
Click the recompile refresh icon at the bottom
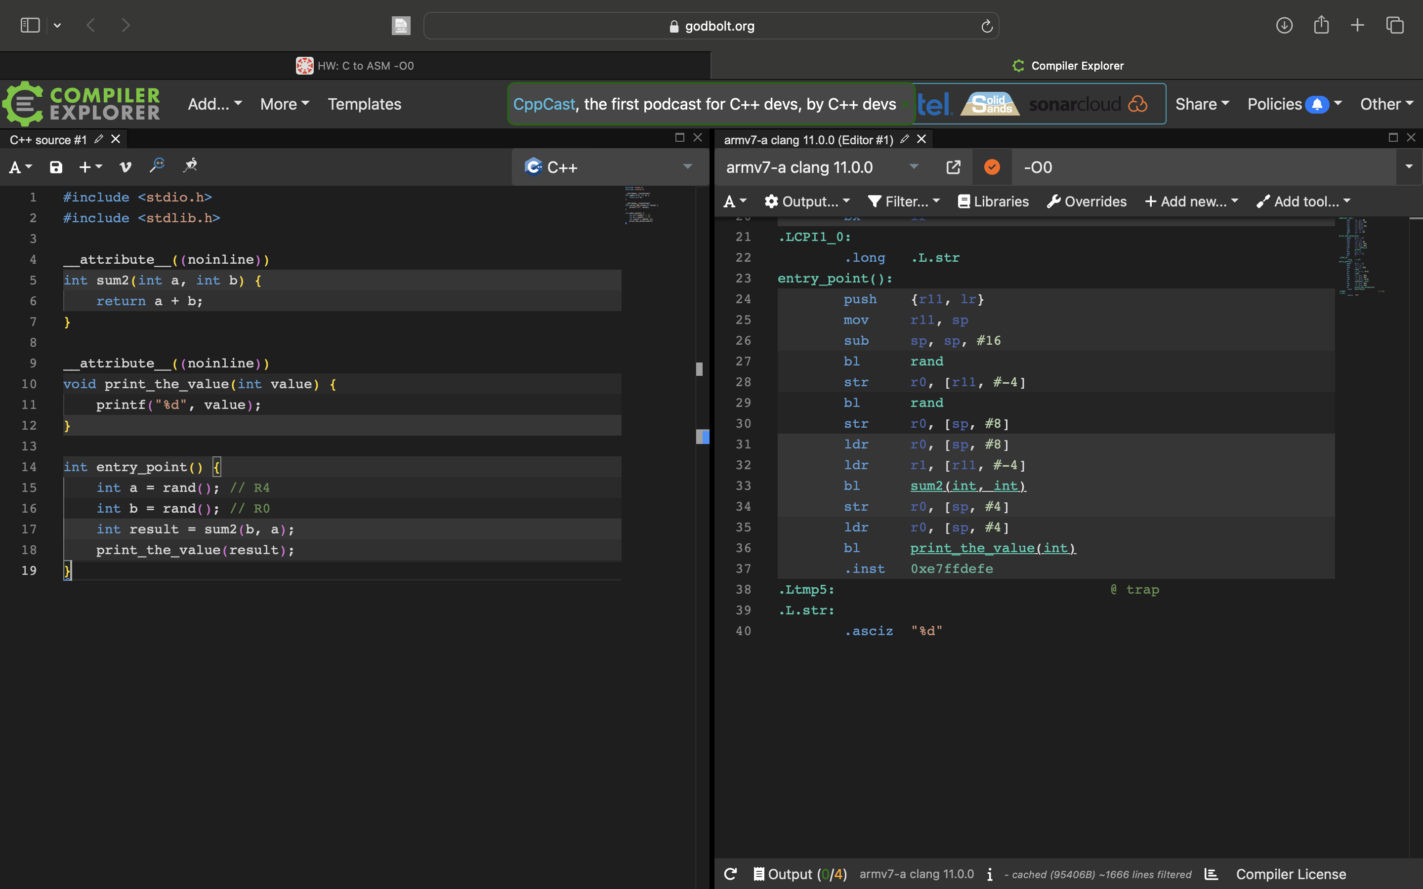pos(730,874)
